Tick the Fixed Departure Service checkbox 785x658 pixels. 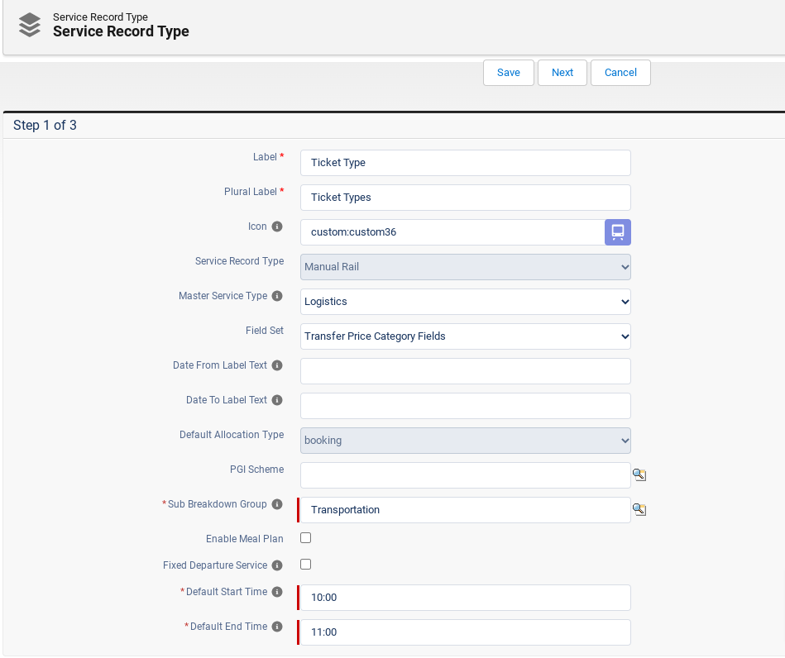tap(305, 565)
